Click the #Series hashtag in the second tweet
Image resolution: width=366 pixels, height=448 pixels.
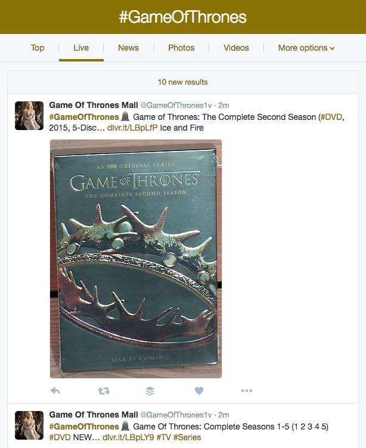[x=187, y=437]
